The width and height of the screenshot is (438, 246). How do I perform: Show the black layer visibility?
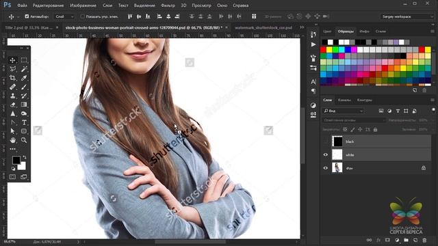click(x=326, y=141)
